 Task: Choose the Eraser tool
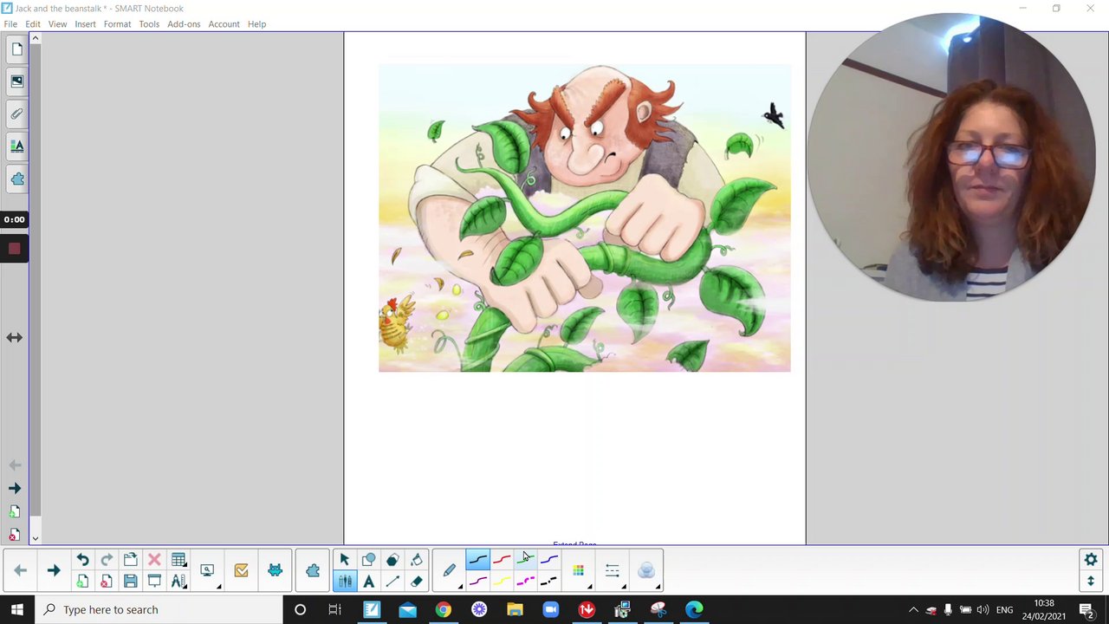pyautogui.click(x=417, y=582)
